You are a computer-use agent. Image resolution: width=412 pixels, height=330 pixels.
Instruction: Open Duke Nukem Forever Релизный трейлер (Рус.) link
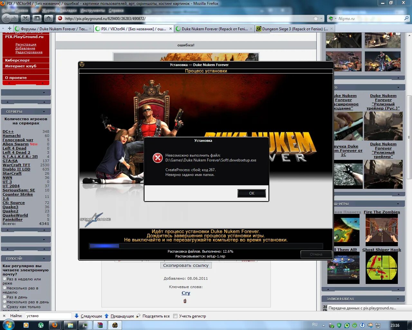tap(383, 102)
